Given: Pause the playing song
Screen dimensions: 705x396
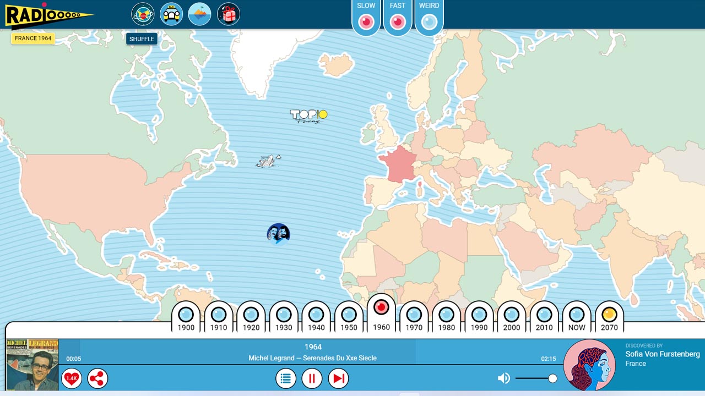Looking at the screenshot, I should tap(312, 378).
